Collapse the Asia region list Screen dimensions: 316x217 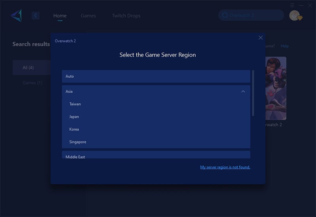pyautogui.click(x=243, y=92)
